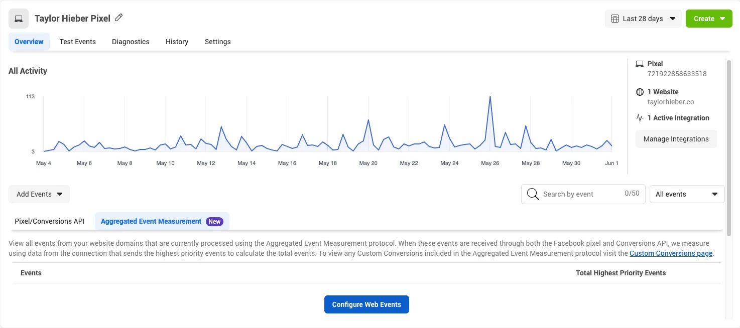This screenshot has height=328, width=740.
Task: Open the Diagnostics tab
Action: click(131, 42)
